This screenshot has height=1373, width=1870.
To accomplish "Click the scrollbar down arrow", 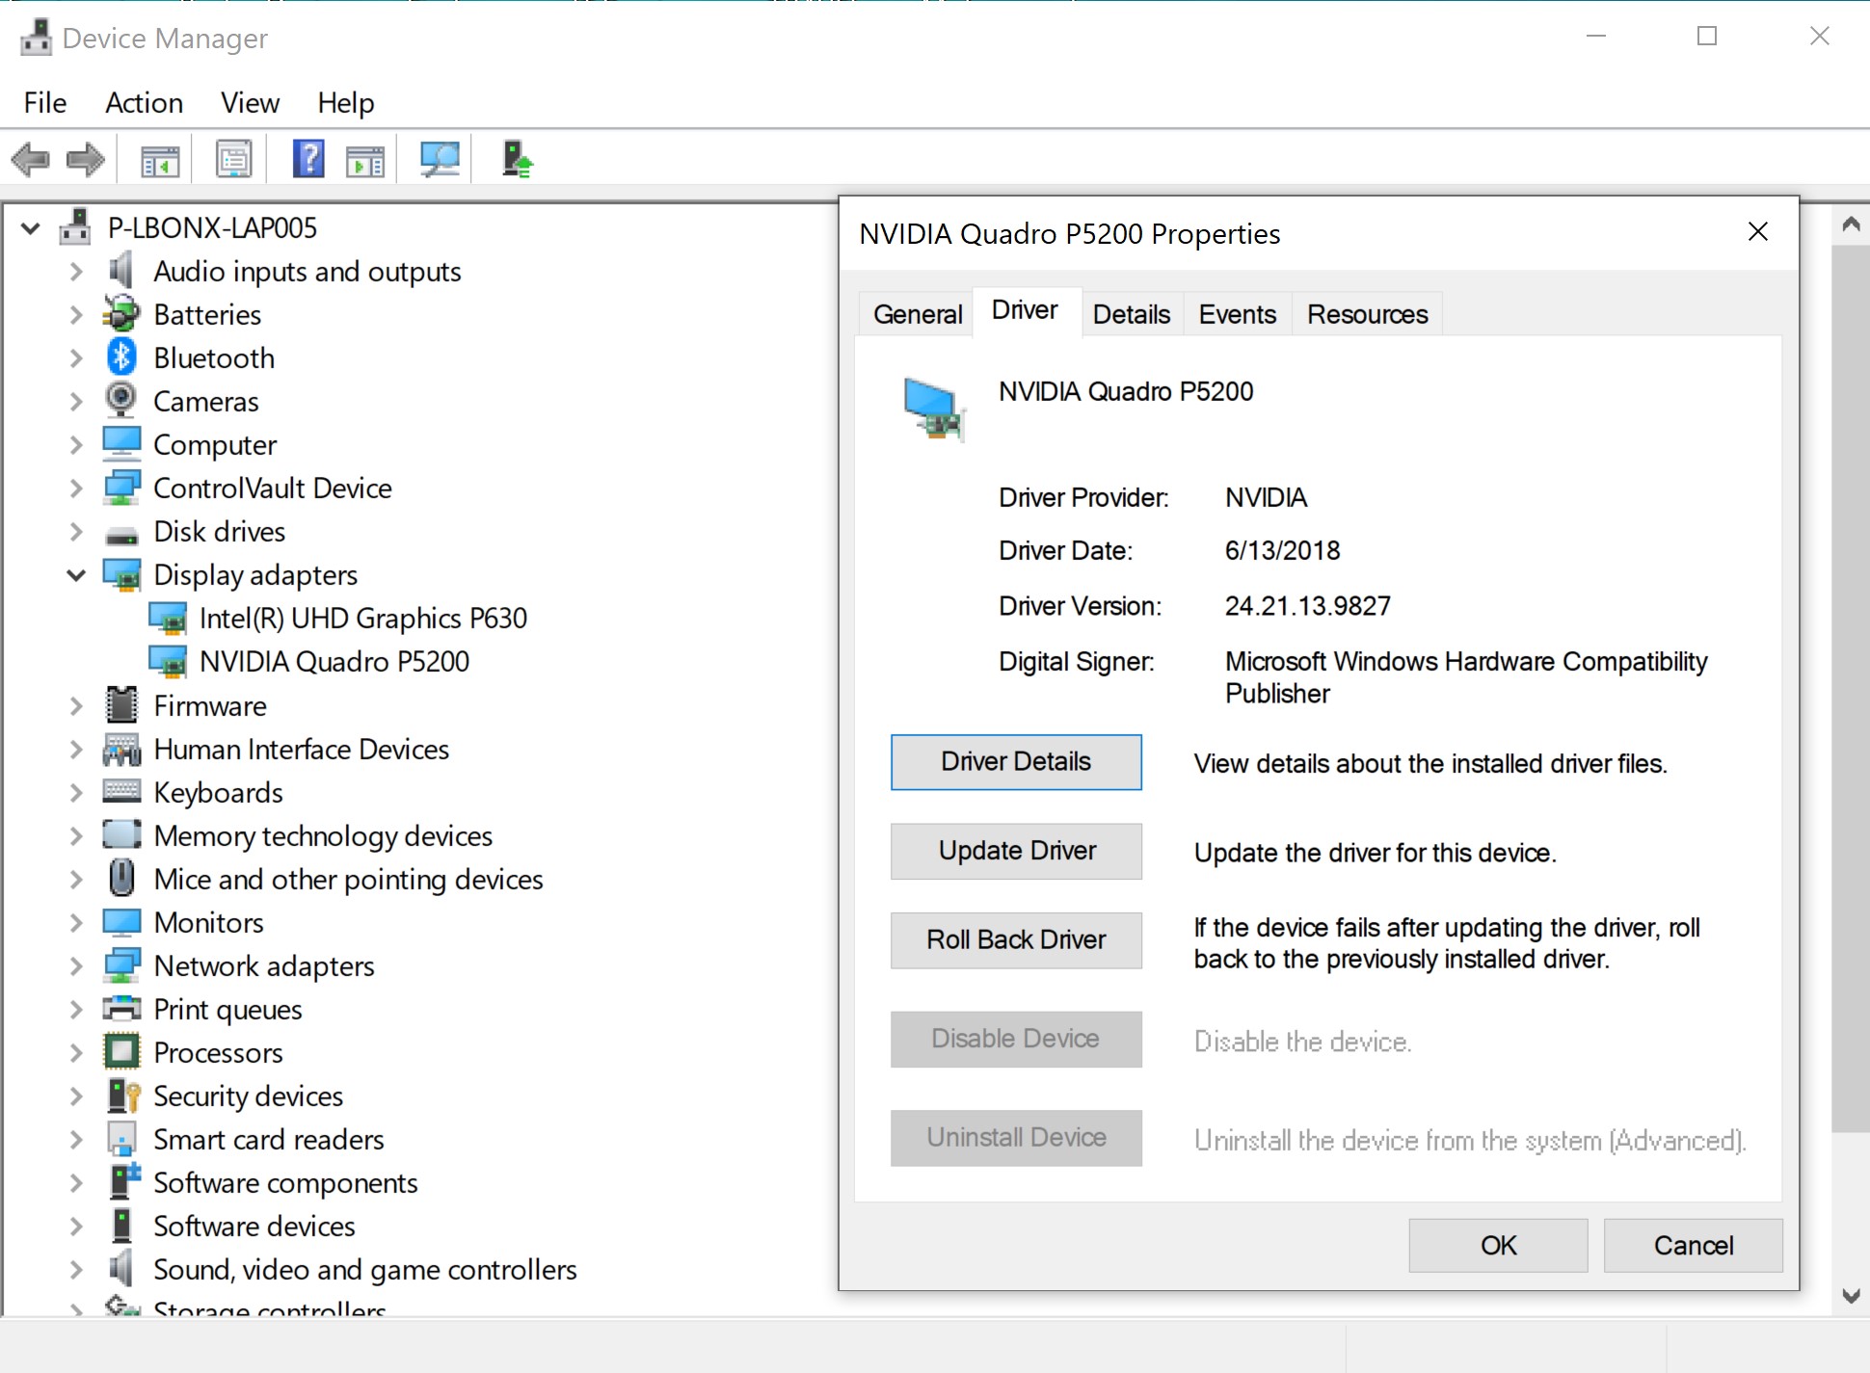I will (x=1850, y=1296).
